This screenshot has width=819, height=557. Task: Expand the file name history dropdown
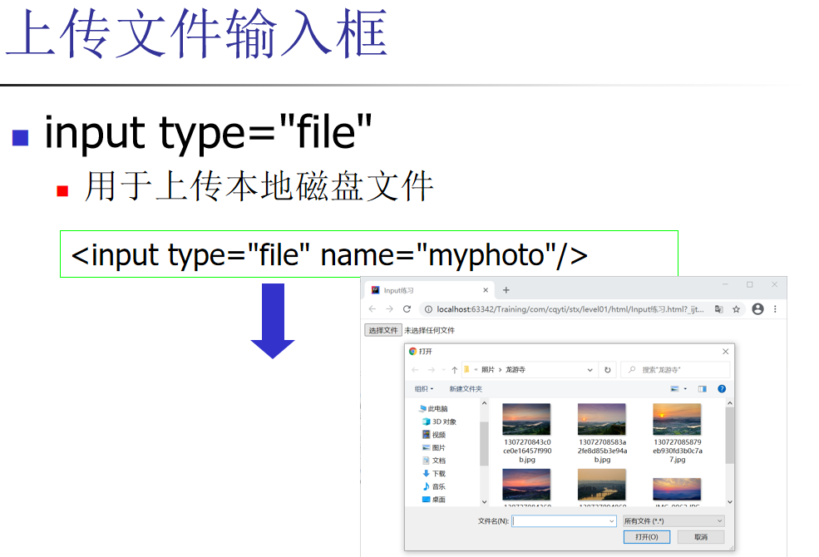(x=612, y=521)
